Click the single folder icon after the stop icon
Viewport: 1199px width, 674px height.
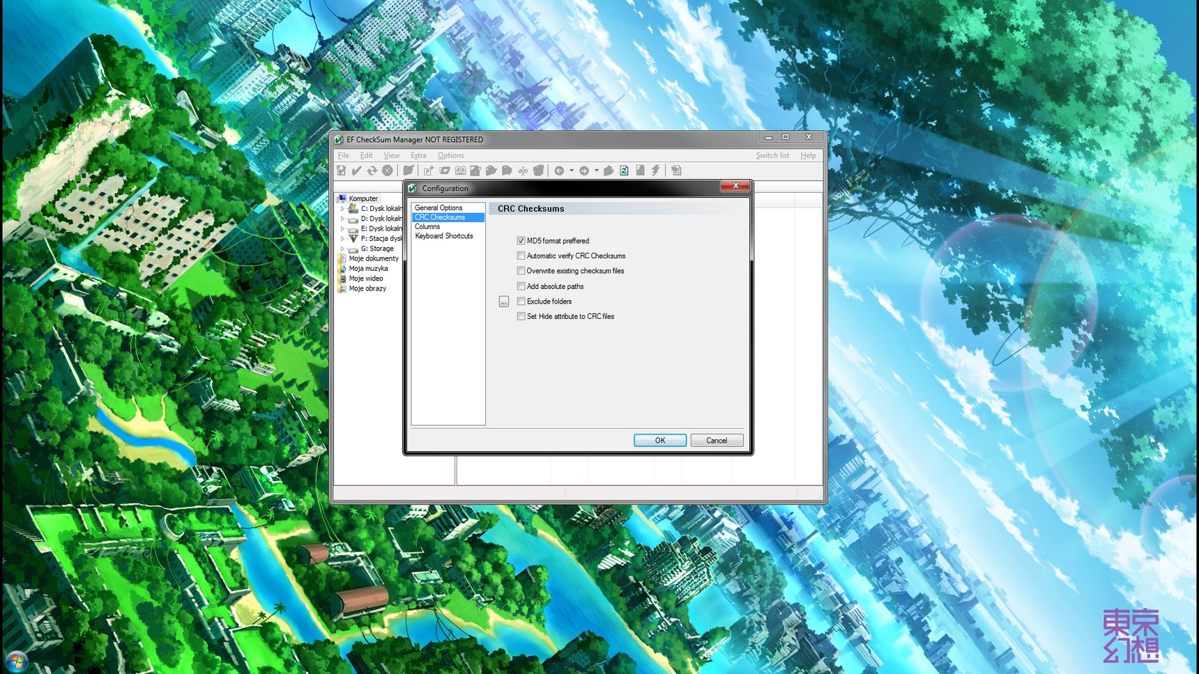408,171
